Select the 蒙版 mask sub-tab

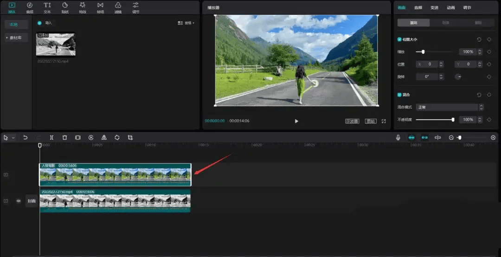tap(478, 23)
